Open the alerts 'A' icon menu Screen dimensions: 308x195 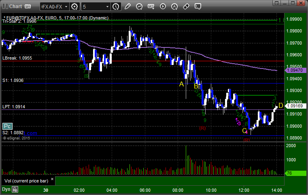pos(174,7)
